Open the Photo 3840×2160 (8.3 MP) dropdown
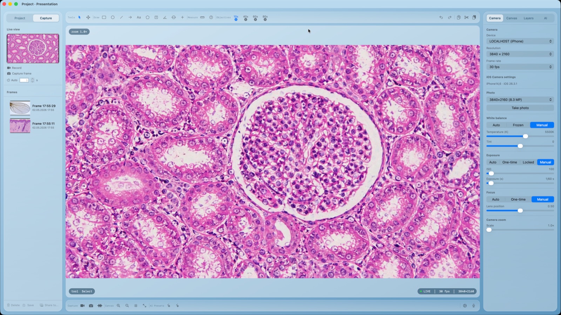 (x=520, y=100)
